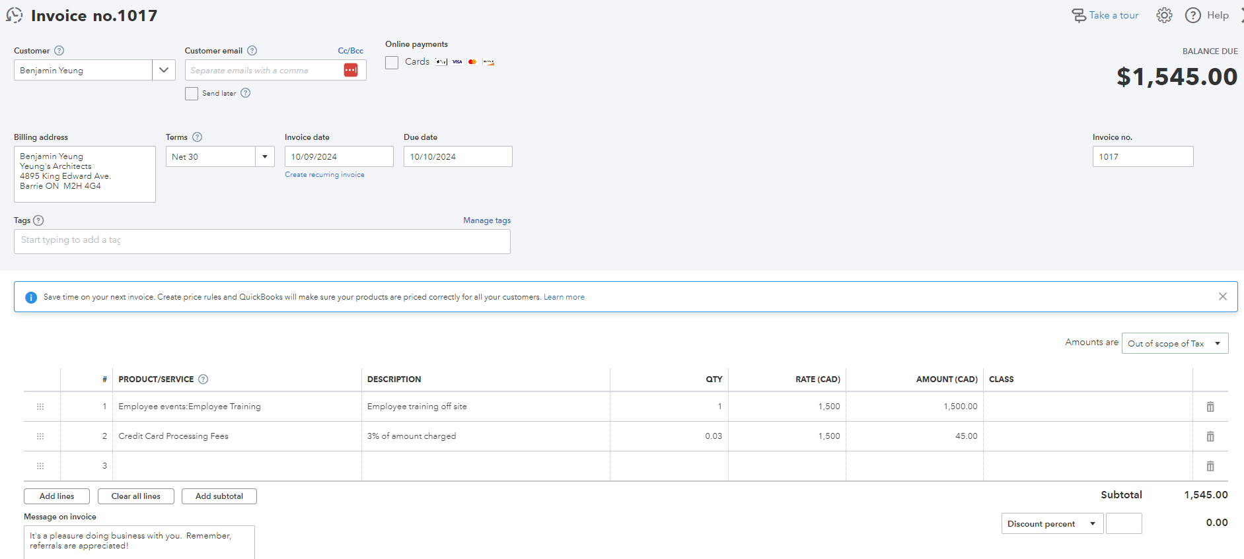
Task: Click the invoice history clock icon
Action: click(15, 15)
